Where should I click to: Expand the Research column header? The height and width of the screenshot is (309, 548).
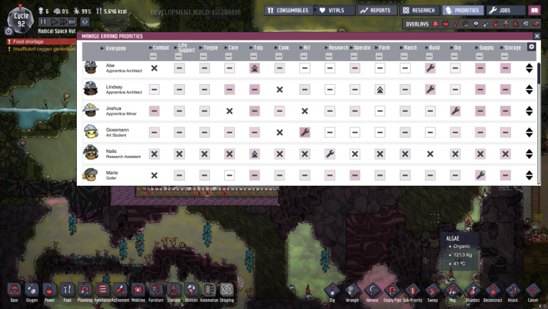click(336, 48)
